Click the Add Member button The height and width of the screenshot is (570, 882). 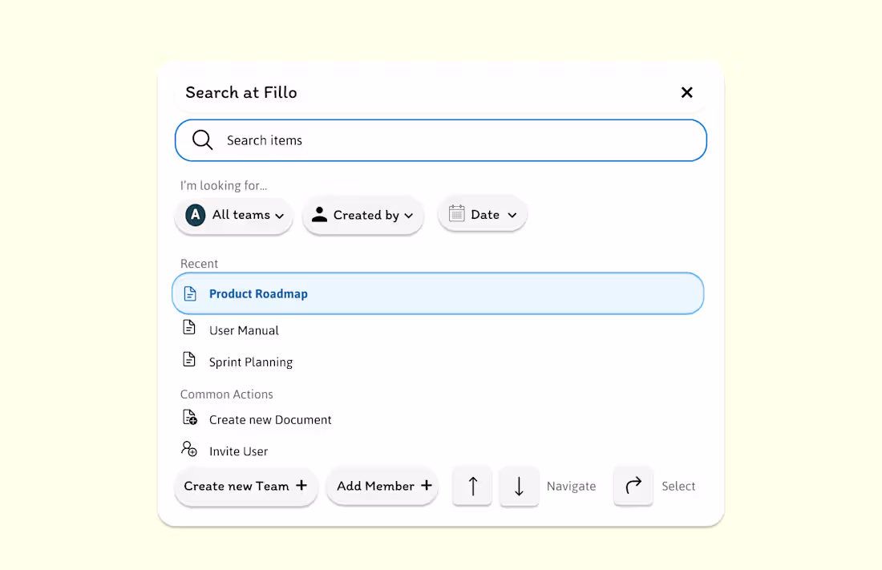[x=382, y=486]
